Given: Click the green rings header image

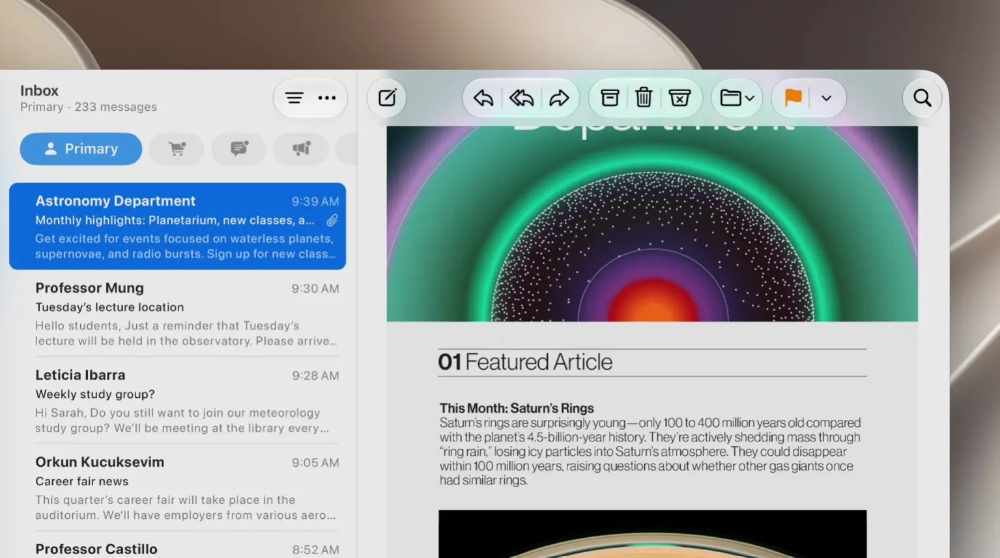Looking at the screenshot, I should coord(652,223).
